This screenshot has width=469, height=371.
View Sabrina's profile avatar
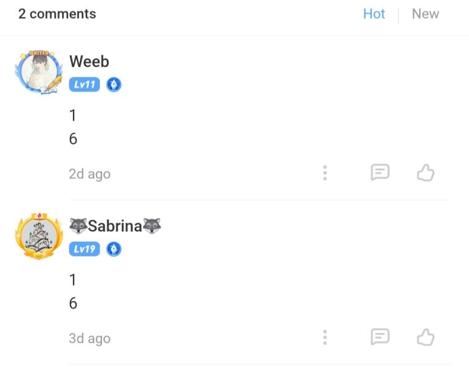(38, 237)
